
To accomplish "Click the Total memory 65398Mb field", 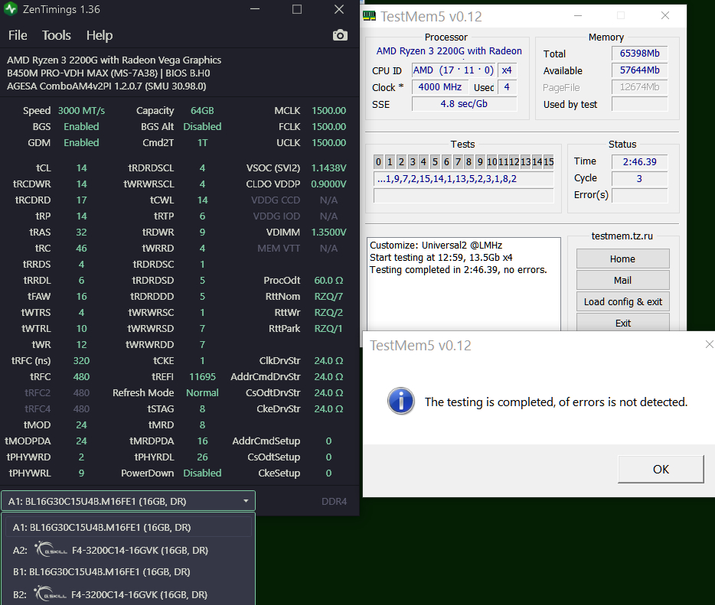I will pos(639,54).
